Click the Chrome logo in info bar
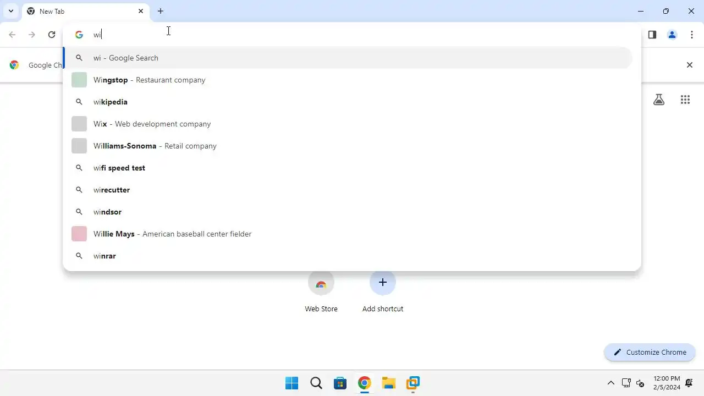Viewport: 704px width, 396px height. point(14,65)
